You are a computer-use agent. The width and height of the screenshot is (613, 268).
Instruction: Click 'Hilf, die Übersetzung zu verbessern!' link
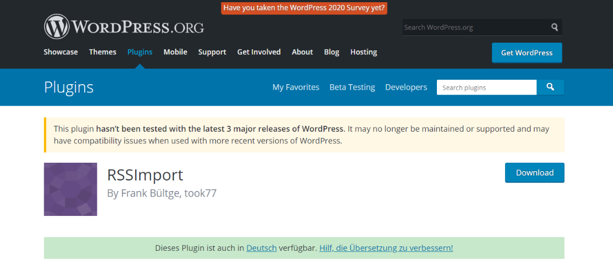pos(387,248)
